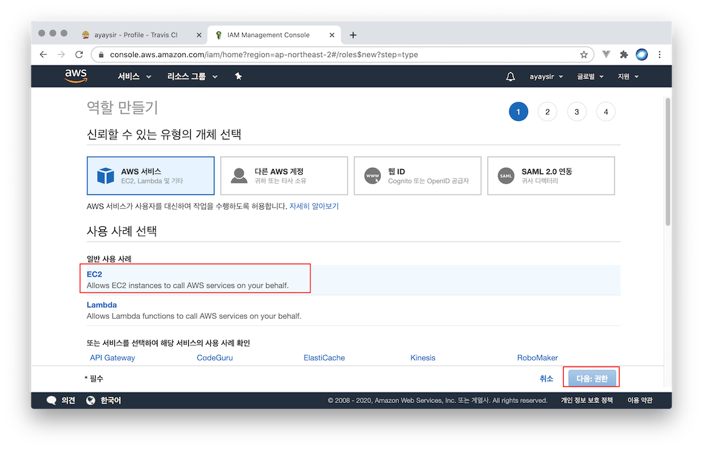Viewport: 703px width, 450px height.
Task: Open the 자세히 알아보기 link
Action: [314, 206]
